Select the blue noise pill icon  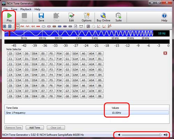[60, 26]
